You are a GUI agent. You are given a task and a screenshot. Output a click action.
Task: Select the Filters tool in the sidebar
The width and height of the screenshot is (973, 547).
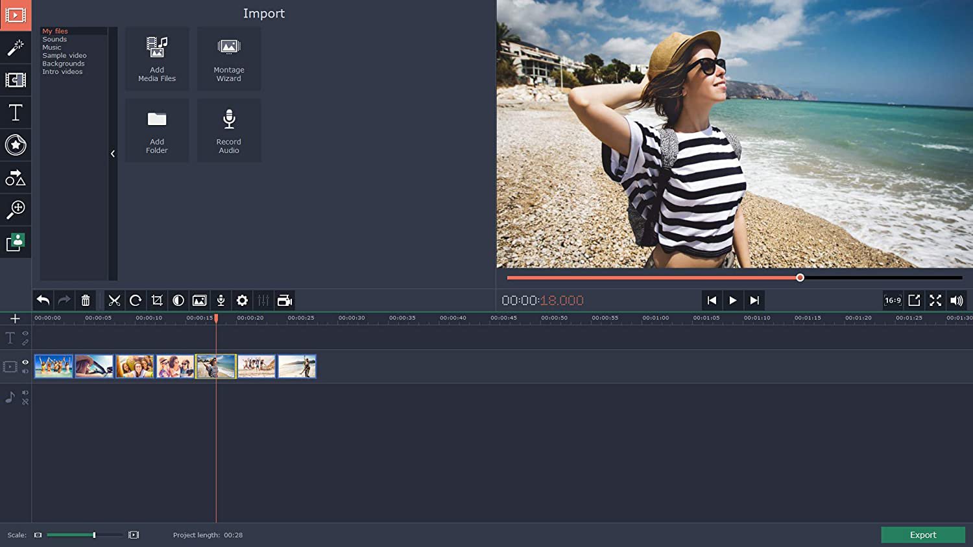tap(16, 47)
